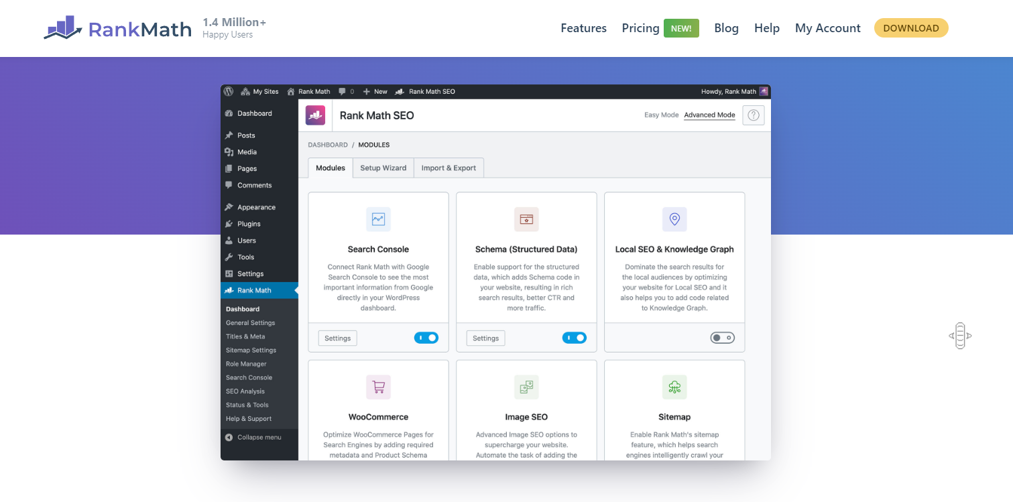Click the Search Console chart icon
The image size is (1013, 502).
pyautogui.click(x=378, y=218)
